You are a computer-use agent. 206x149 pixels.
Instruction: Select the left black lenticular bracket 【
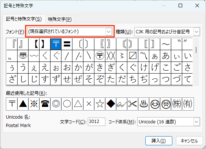tap(34, 44)
